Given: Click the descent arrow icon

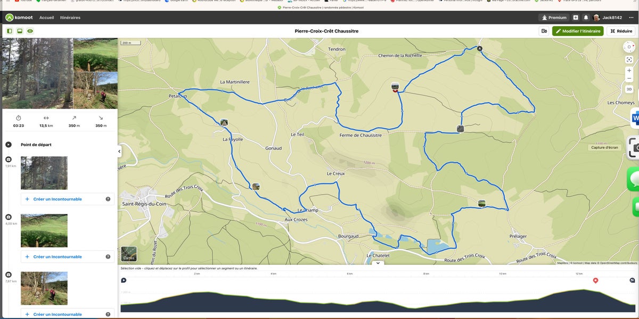Looking at the screenshot, I should pyautogui.click(x=101, y=118).
